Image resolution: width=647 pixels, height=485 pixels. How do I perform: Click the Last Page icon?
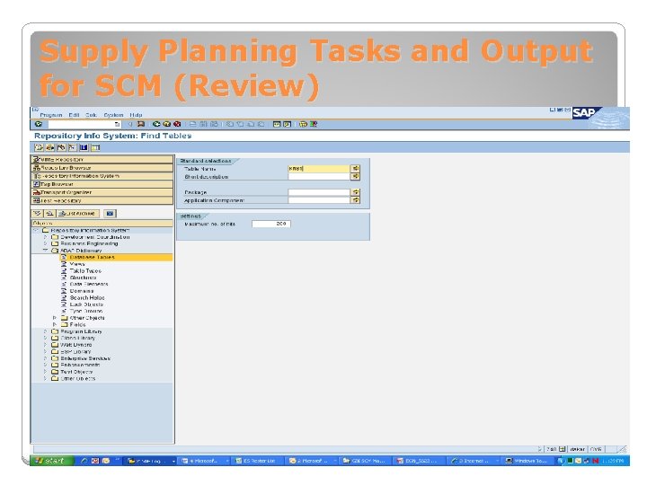261,124
